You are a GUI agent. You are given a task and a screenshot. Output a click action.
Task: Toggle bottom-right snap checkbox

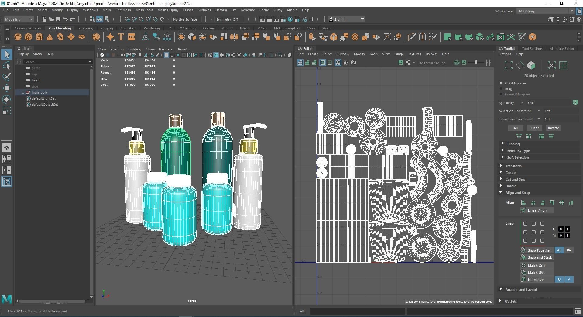(542, 241)
